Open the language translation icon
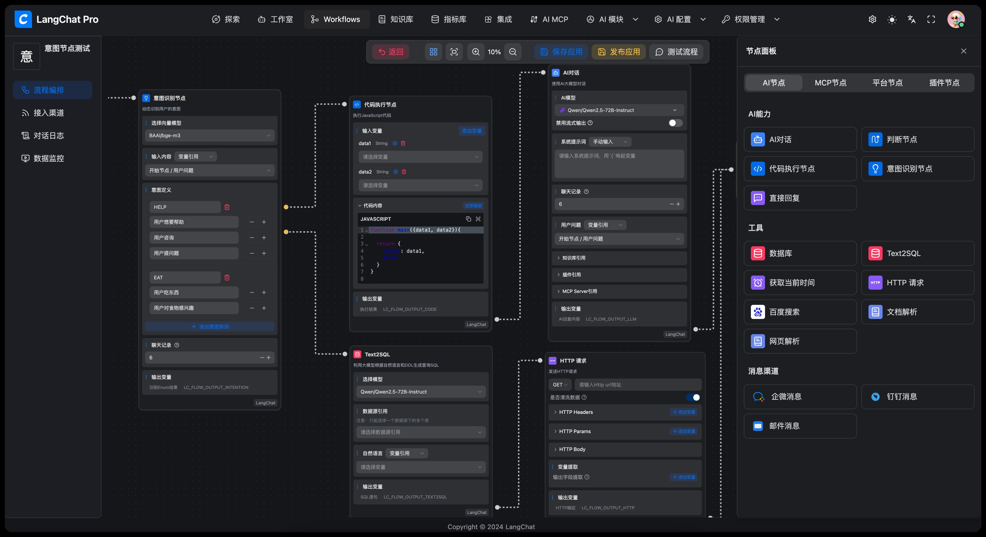The height and width of the screenshot is (537, 986). (x=912, y=20)
